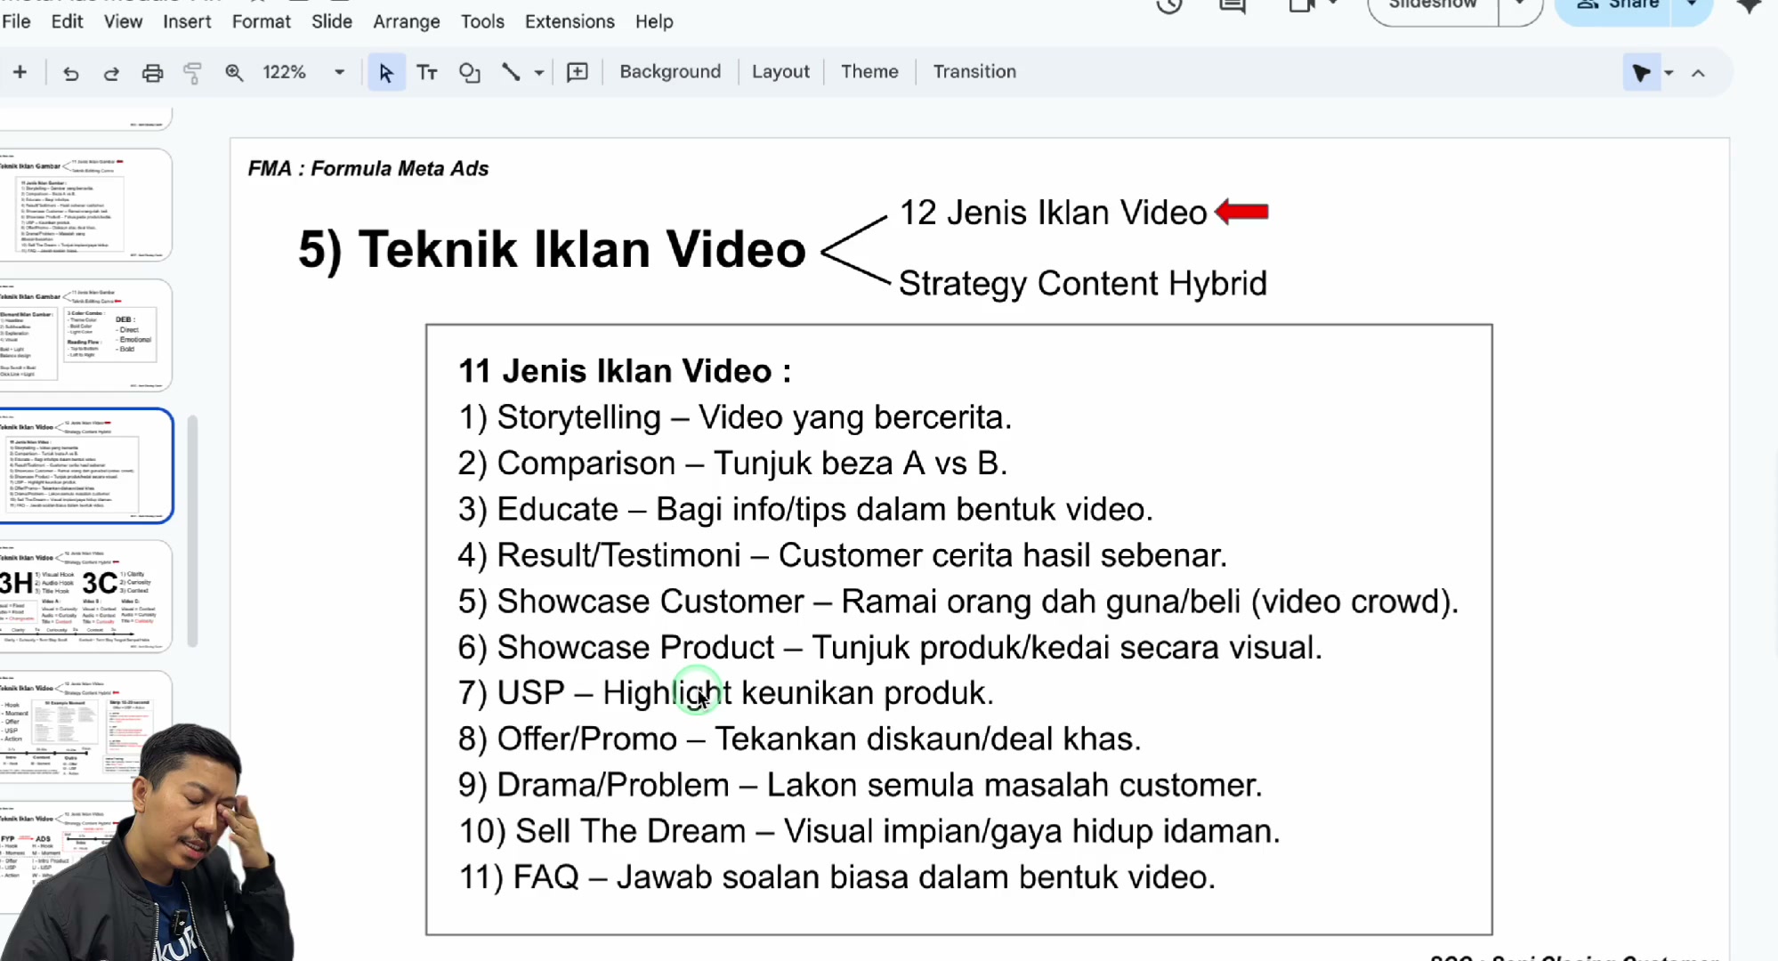Click the print icon
The width and height of the screenshot is (1778, 961).
click(152, 73)
